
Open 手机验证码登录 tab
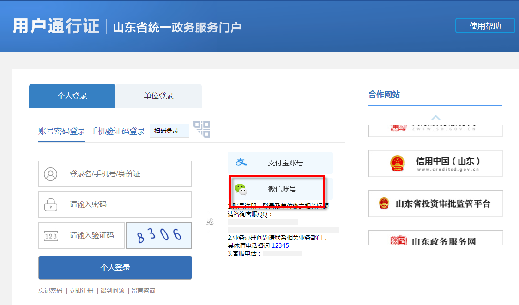pos(117,131)
